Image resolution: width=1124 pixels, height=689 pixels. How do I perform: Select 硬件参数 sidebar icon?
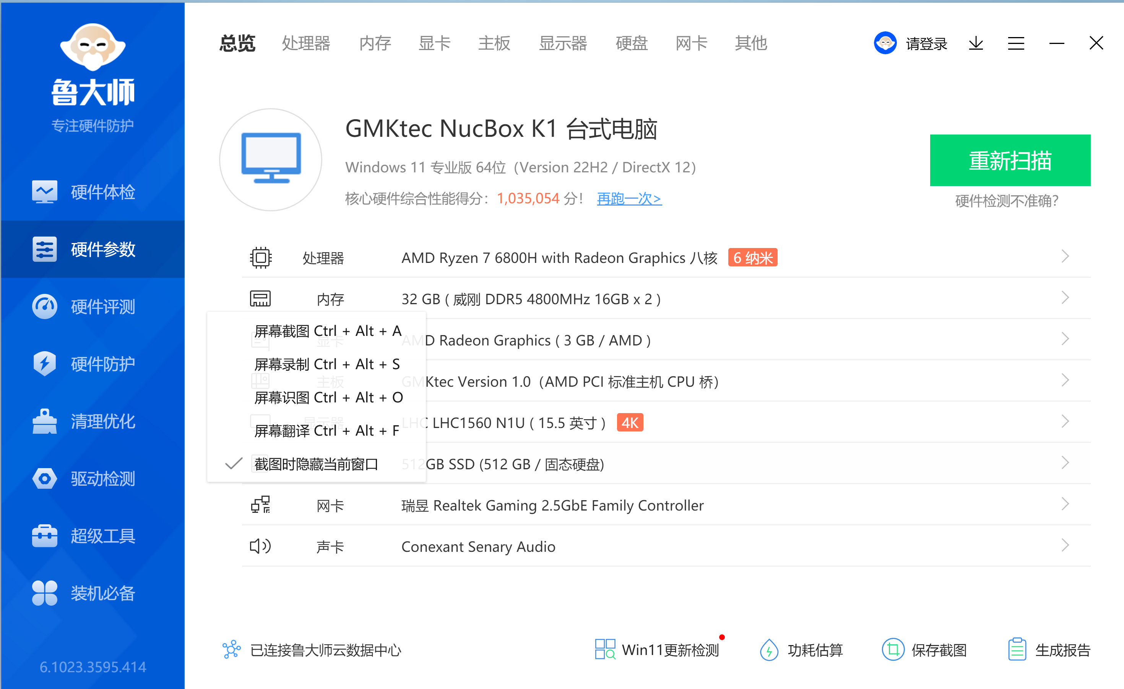click(x=45, y=249)
